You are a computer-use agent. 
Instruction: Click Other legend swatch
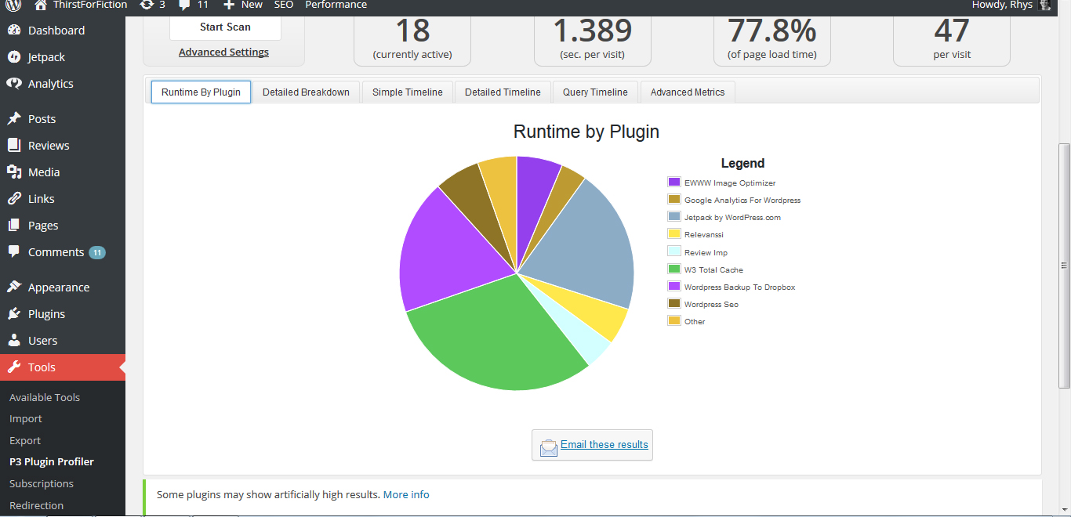[x=674, y=320]
